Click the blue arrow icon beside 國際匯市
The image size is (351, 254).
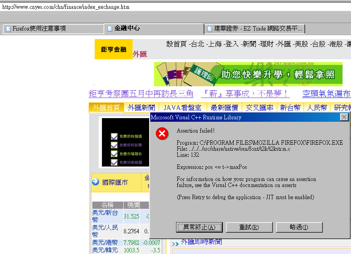click(96, 182)
